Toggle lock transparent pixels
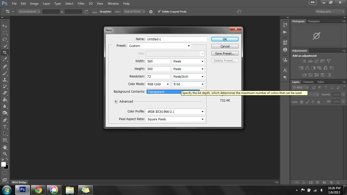This screenshot has width=347, height=195. click(302, 102)
